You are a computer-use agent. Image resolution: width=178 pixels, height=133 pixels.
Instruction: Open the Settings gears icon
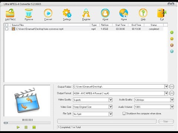[67, 13]
